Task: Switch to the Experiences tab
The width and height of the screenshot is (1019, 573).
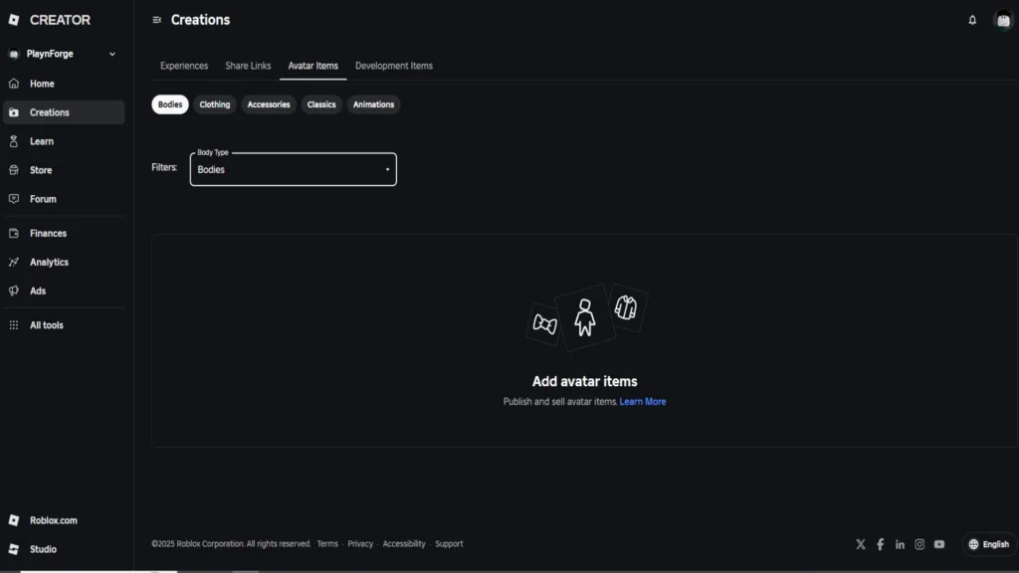Action: (184, 66)
